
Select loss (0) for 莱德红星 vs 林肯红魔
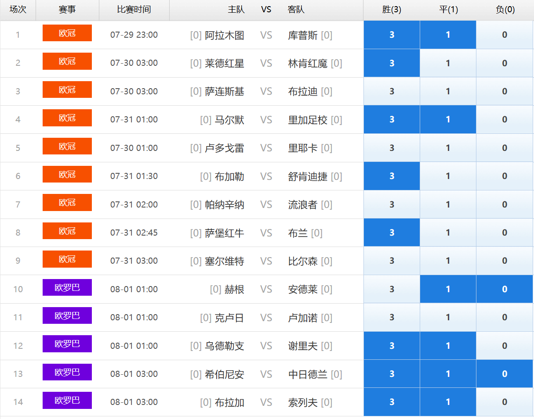505,63
